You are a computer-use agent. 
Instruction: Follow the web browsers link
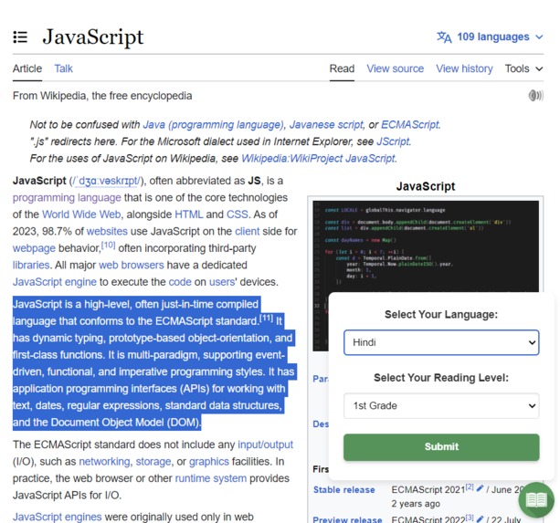point(131,265)
